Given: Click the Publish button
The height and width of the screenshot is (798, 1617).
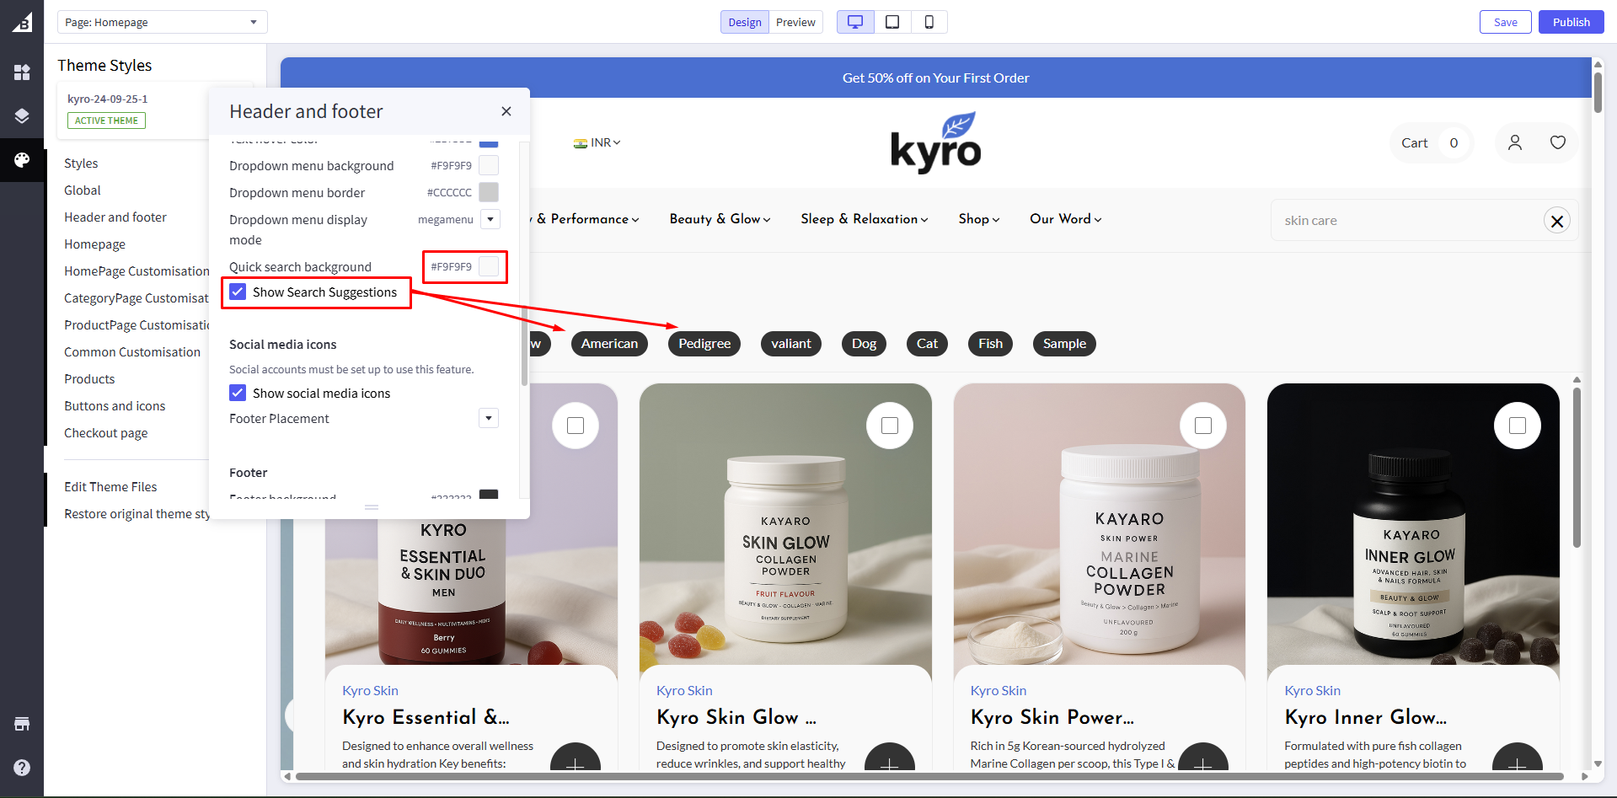Looking at the screenshot, I should pyautogui.click(x=1571, y=22).
